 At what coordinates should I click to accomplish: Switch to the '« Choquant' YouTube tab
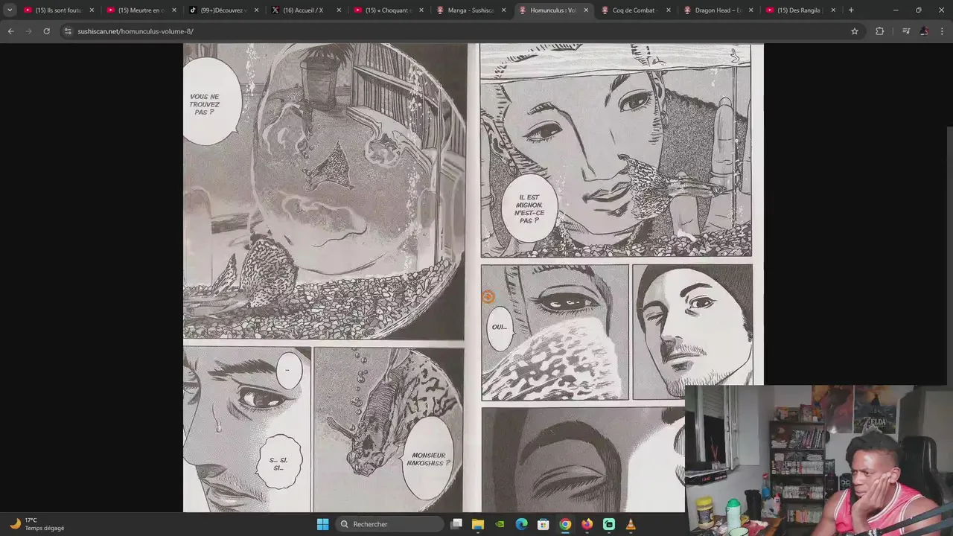coord(388,10)
